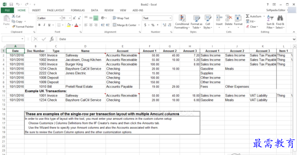Click the text orientation icon
This screenshot has width=298, height=155.
pos(103,18)
